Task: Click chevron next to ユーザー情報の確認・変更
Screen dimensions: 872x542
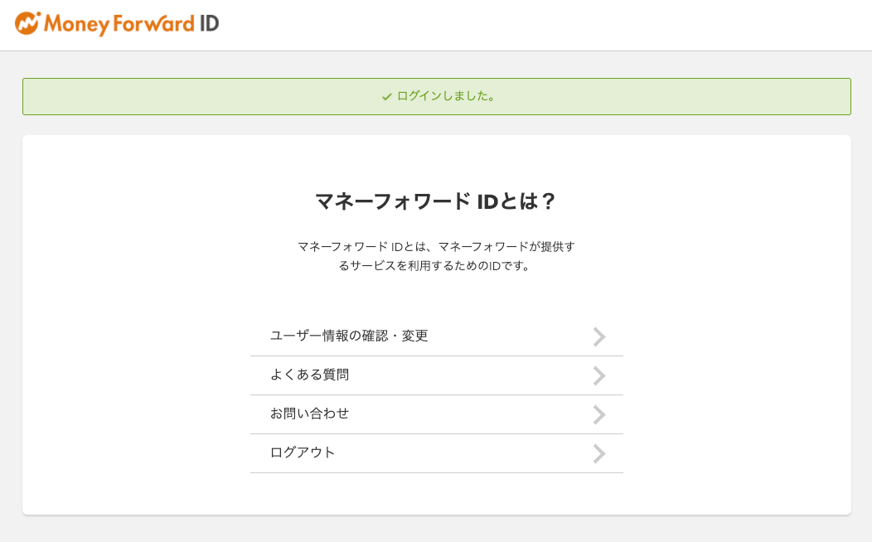Action: (599, 336)
